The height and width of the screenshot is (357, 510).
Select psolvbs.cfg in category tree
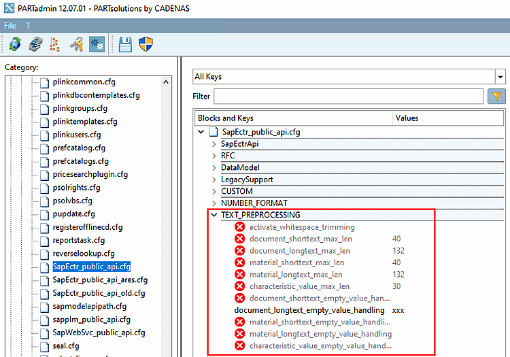click(x=73, y=201)
